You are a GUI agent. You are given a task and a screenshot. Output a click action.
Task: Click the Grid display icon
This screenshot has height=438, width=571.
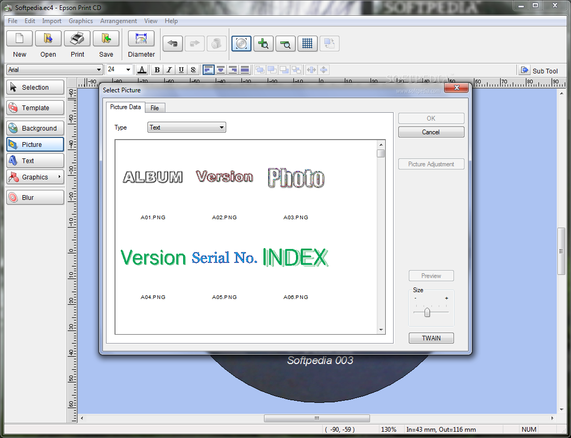point(308,44)
